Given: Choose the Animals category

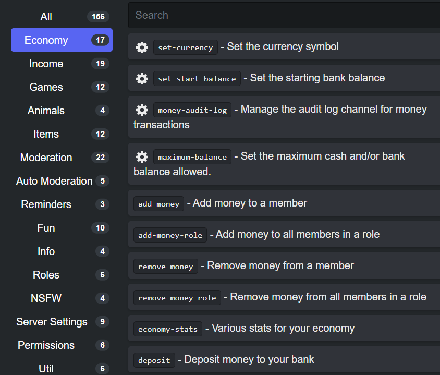Looking at the screenshot, I should (62, 111).
